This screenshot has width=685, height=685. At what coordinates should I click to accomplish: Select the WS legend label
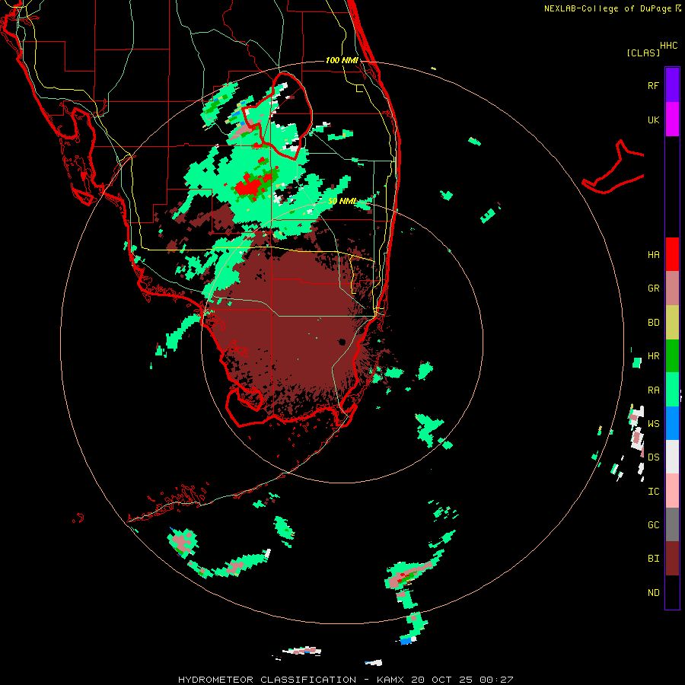tap(653, 423)
